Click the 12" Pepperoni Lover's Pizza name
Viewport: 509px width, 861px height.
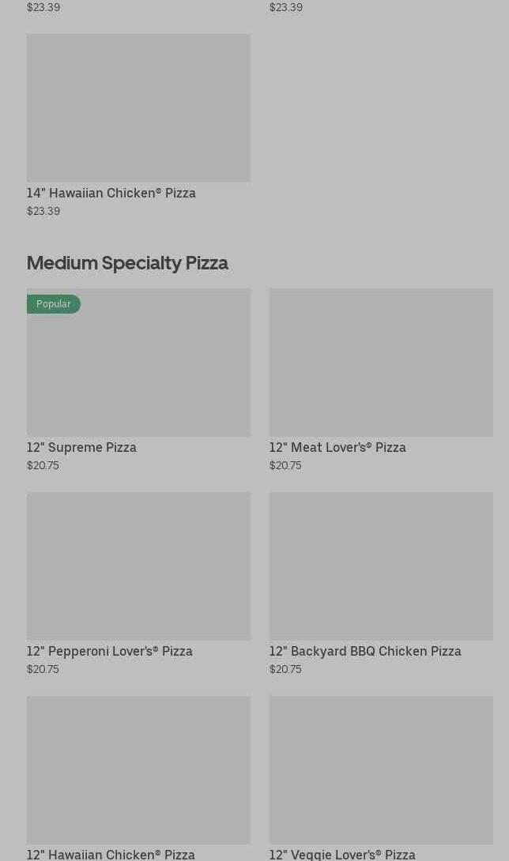pyautogui.click(x=110, y=651)
